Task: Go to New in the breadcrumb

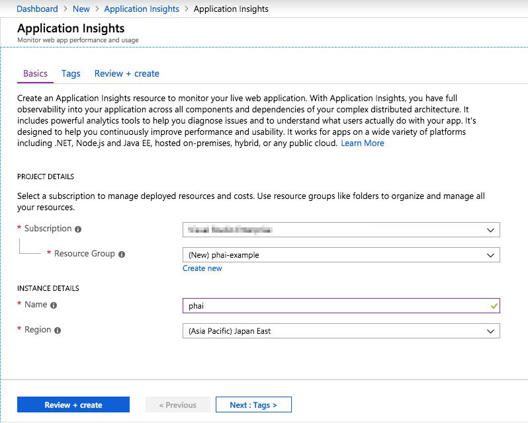Action: point(81,9)
